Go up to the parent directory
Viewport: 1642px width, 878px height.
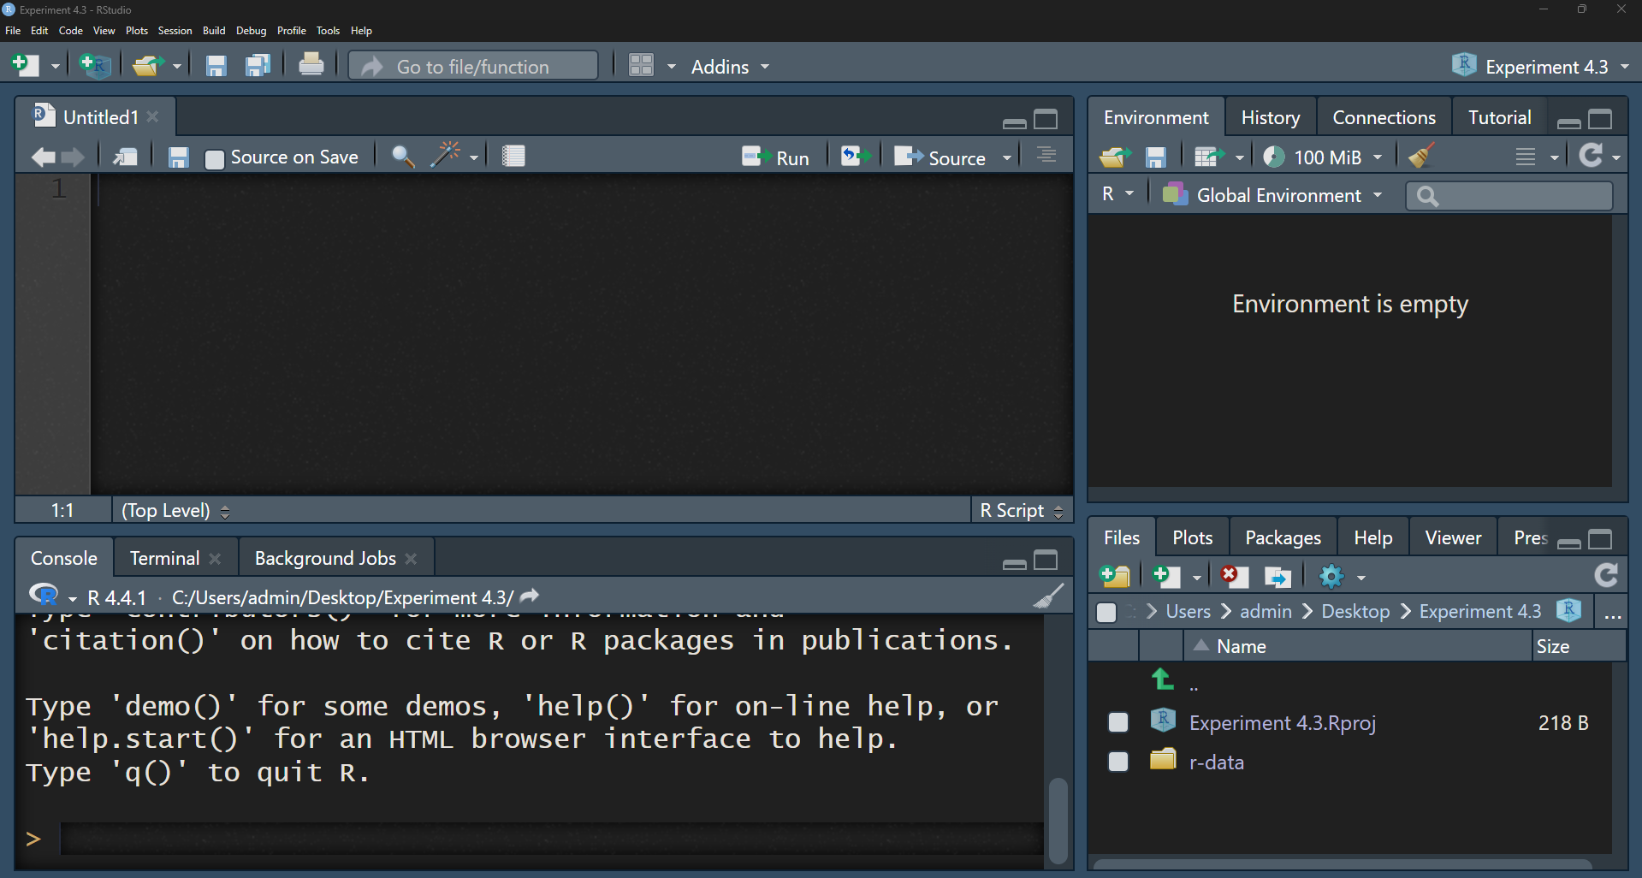[x=1163, y=679]
